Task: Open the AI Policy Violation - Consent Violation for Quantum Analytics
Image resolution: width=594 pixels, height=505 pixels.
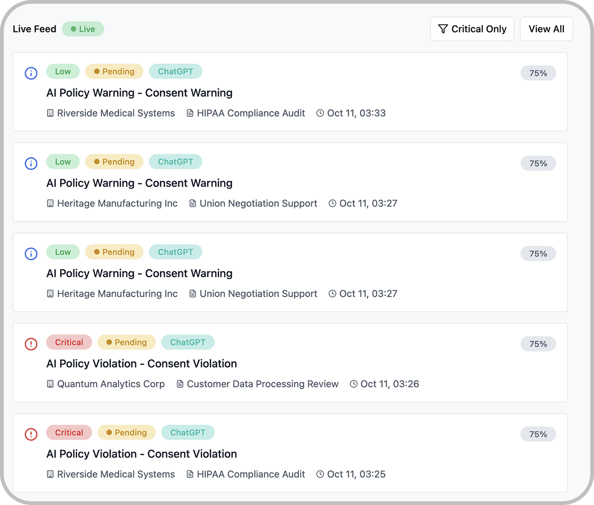Action: (x=142, y=363)
